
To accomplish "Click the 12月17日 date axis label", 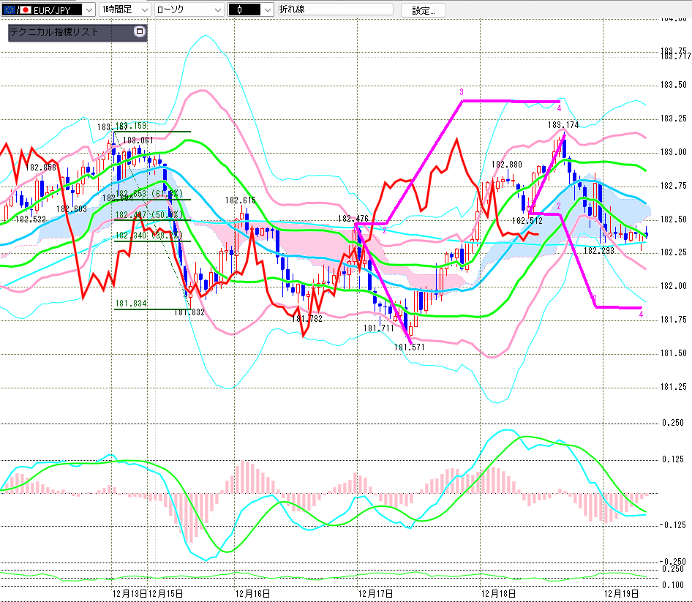I will click(x=376, y=592).
